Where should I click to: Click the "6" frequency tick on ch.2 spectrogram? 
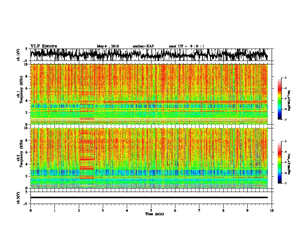(27, 152)
